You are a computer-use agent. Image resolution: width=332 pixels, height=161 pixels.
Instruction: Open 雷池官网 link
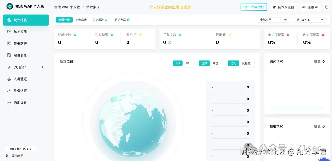coord(18,156)
